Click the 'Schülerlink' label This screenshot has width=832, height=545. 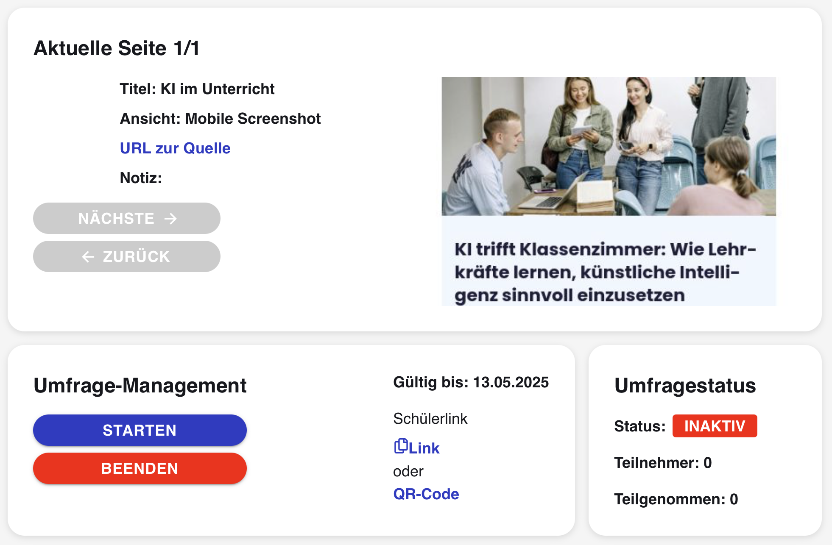430,419
